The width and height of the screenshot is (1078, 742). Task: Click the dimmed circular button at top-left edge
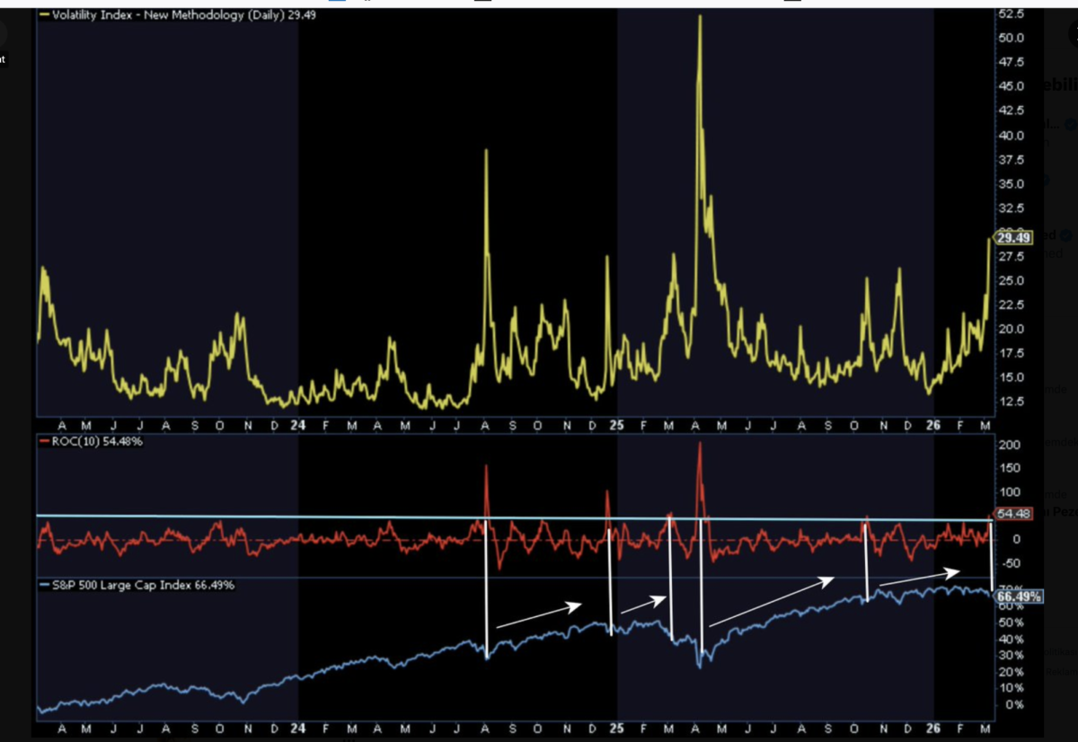pos(4,35)
